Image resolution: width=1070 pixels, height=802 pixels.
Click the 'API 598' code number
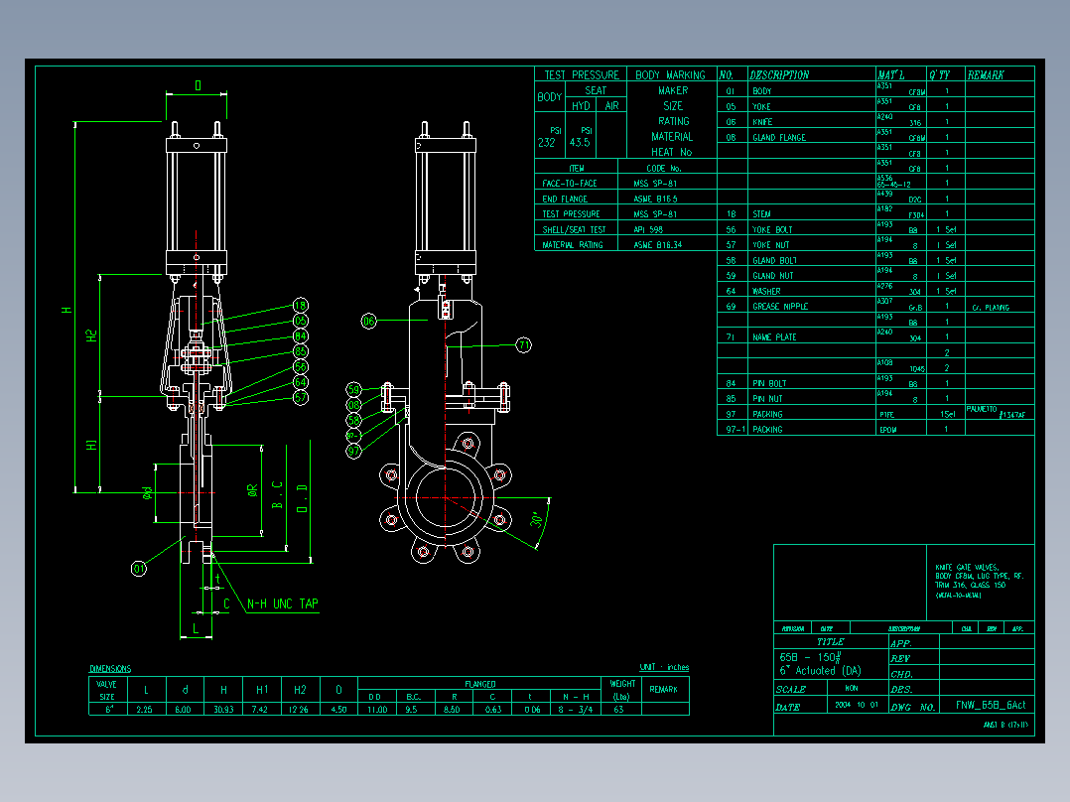(x=648, y=230)
